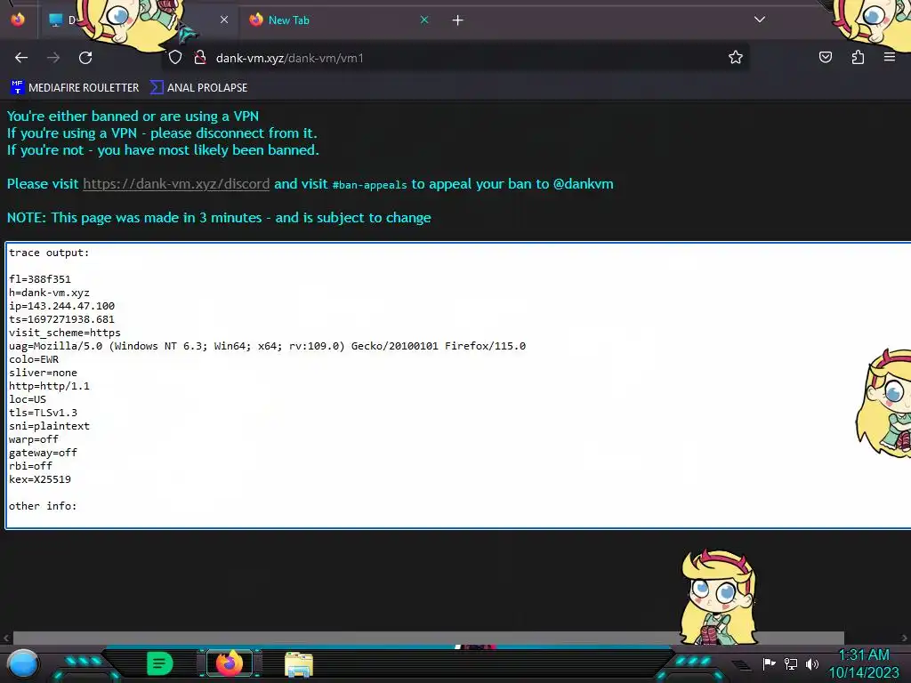Open Firefox View icon at tab strip
Image resolution: width=911 pixels, height=683 pixels.
click(x=18, y=20)
